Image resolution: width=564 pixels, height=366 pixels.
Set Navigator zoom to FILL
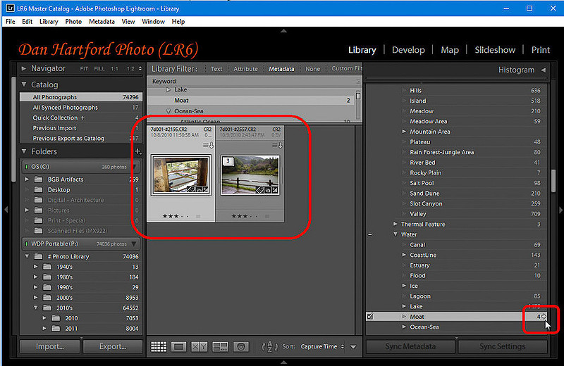(x=99, y=68)
